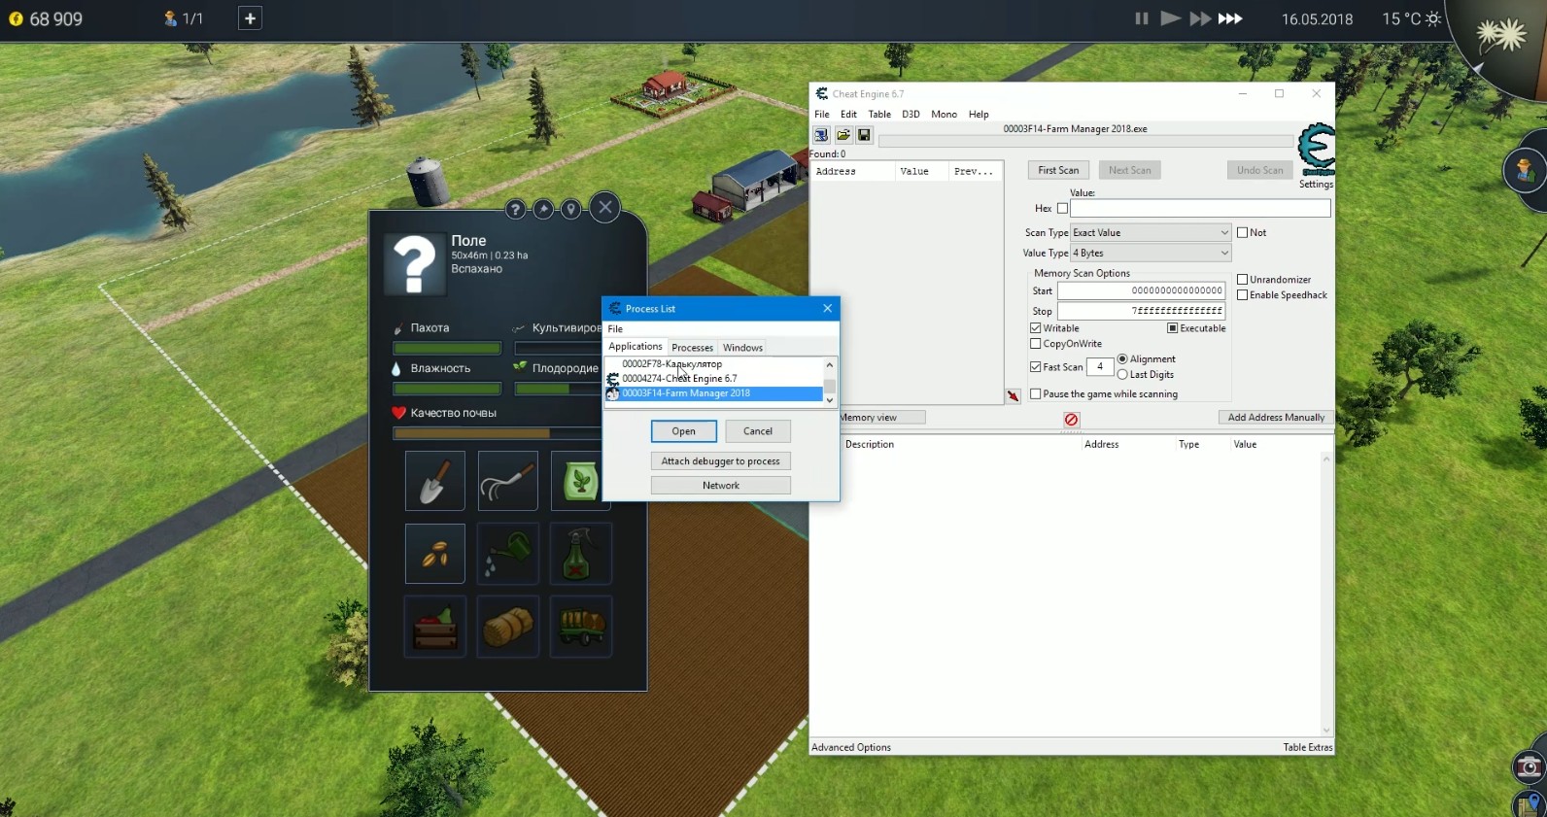1547x817 pixels.
Task: Open the Mono menu
Action: coord(944,115)
